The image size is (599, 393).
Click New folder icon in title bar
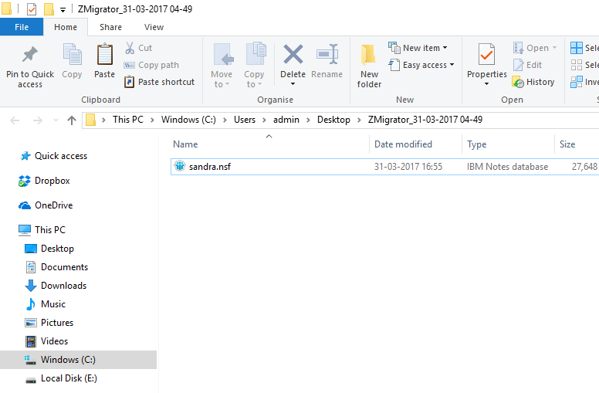coord(49,8)
